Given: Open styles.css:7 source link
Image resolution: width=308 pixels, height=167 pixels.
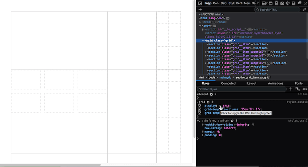Looking at the screenshot, I should coord(298,121).
